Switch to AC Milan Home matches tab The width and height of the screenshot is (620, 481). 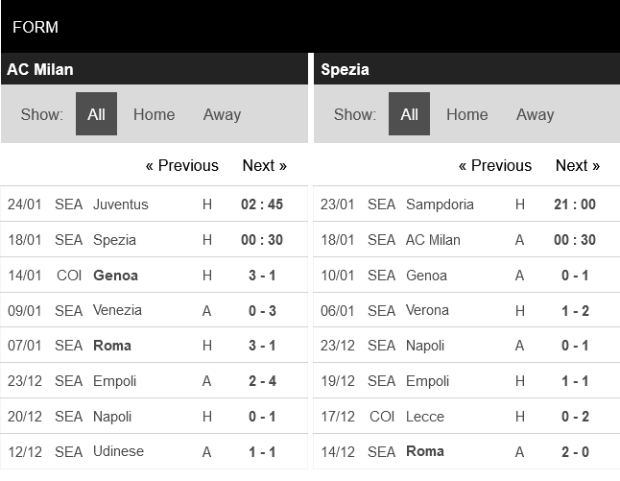click(x=154, y=114)
